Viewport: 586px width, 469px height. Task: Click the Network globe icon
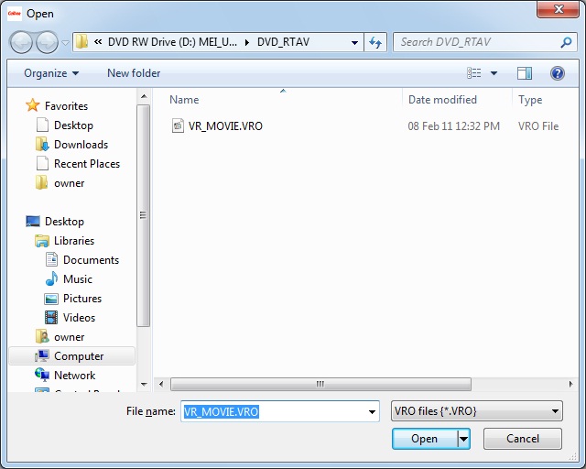coord(42,375)
